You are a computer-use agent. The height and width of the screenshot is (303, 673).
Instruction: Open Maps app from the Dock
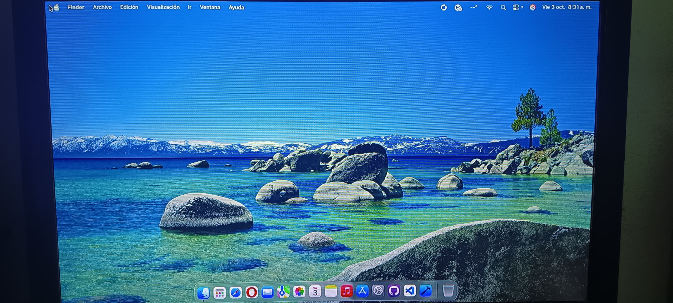[x=283, y=292]
